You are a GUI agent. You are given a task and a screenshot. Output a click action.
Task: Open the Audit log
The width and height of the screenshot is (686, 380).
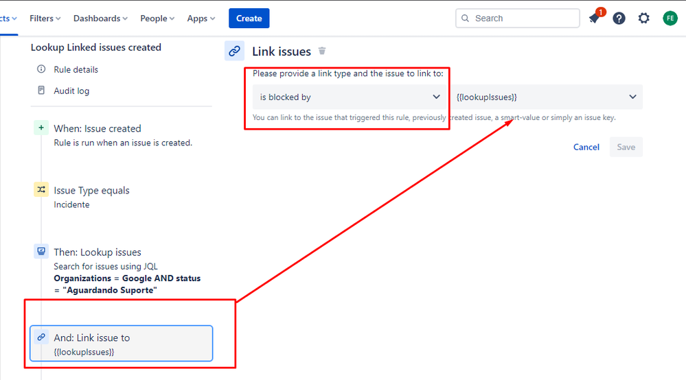pyautogui.click(x=71, y=91)
